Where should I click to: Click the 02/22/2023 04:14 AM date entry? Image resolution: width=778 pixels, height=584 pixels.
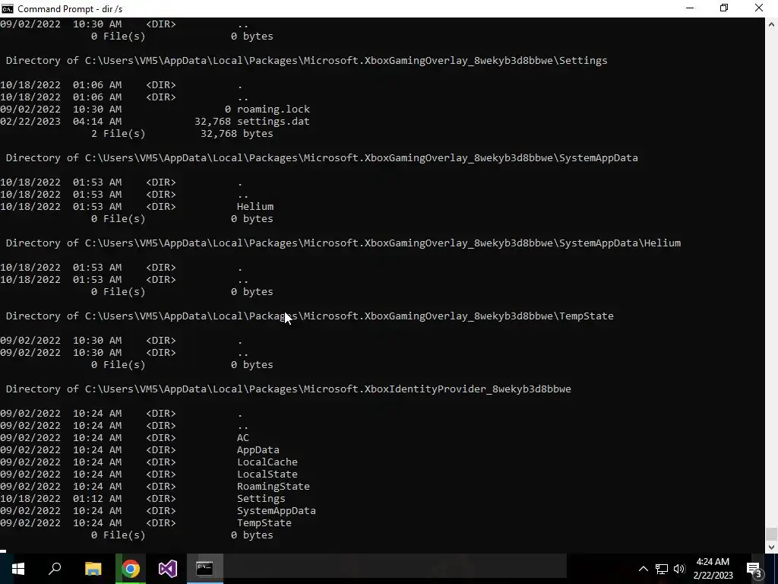pyautogui.click(x=61, y=121)
